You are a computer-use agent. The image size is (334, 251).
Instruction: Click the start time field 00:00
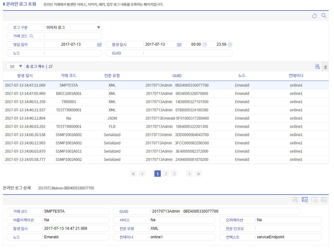tap(196, 44)
